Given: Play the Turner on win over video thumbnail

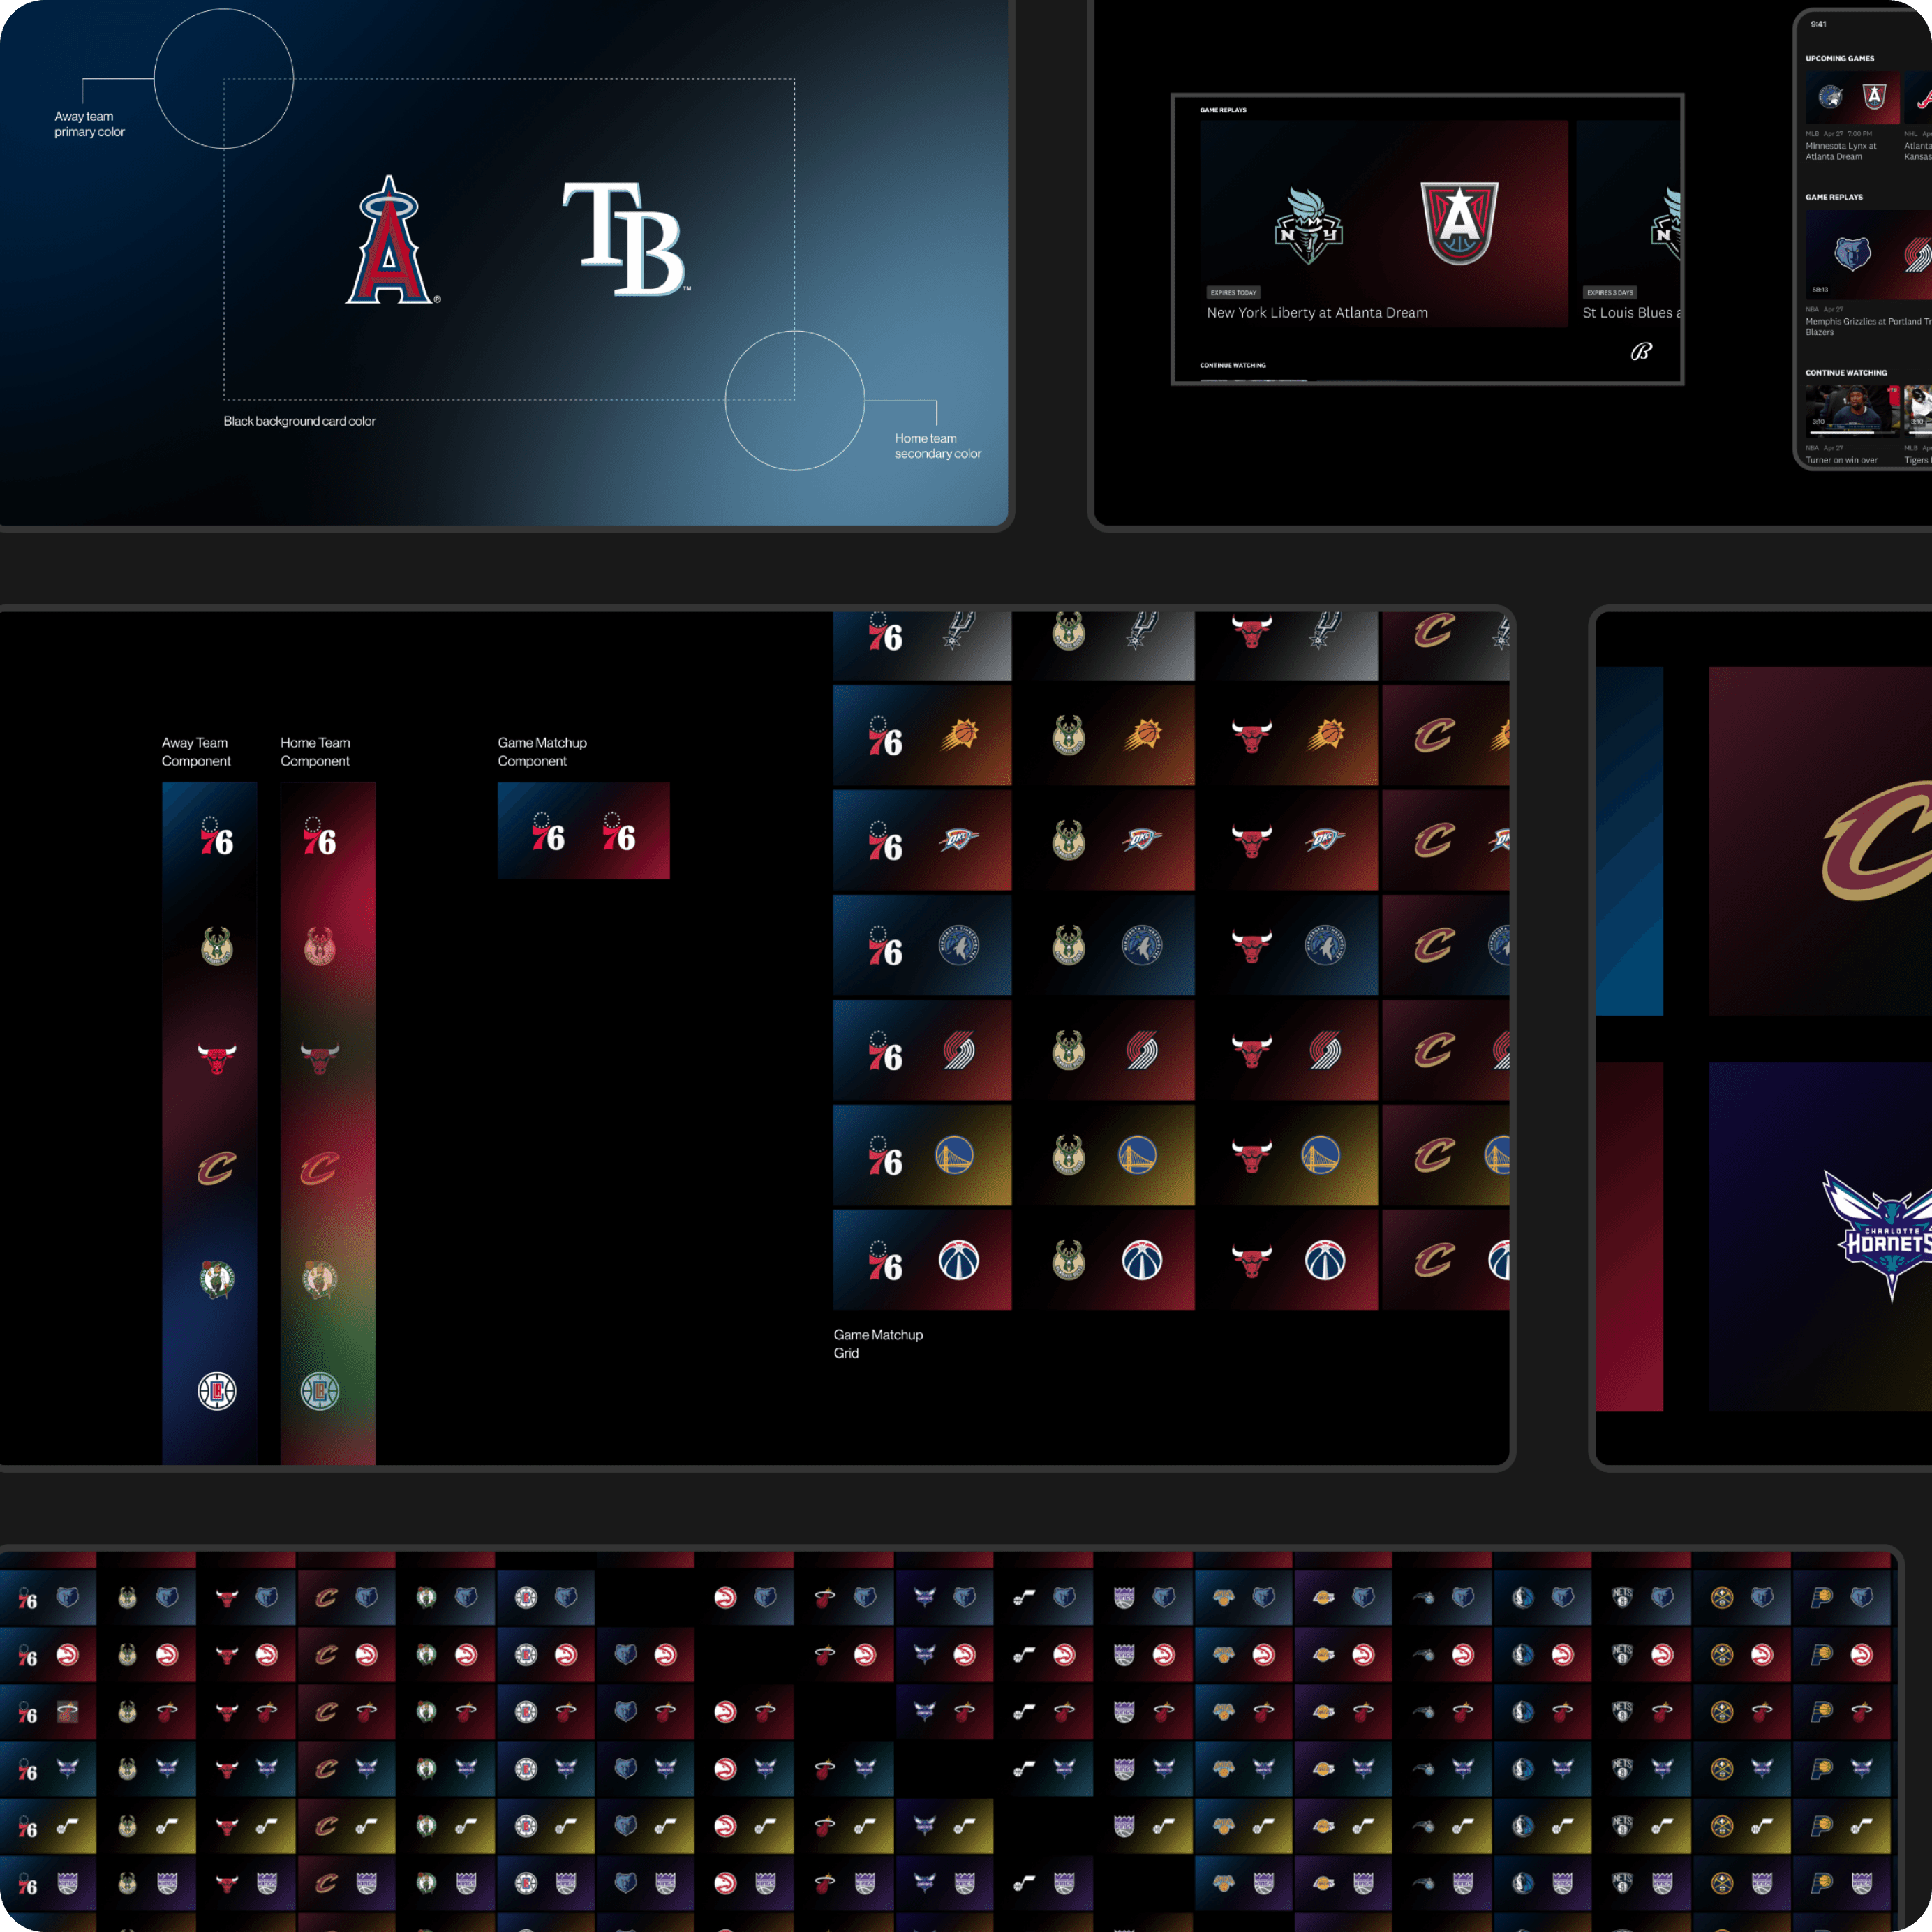Looking at the screenshot, I should (1851, 410).
